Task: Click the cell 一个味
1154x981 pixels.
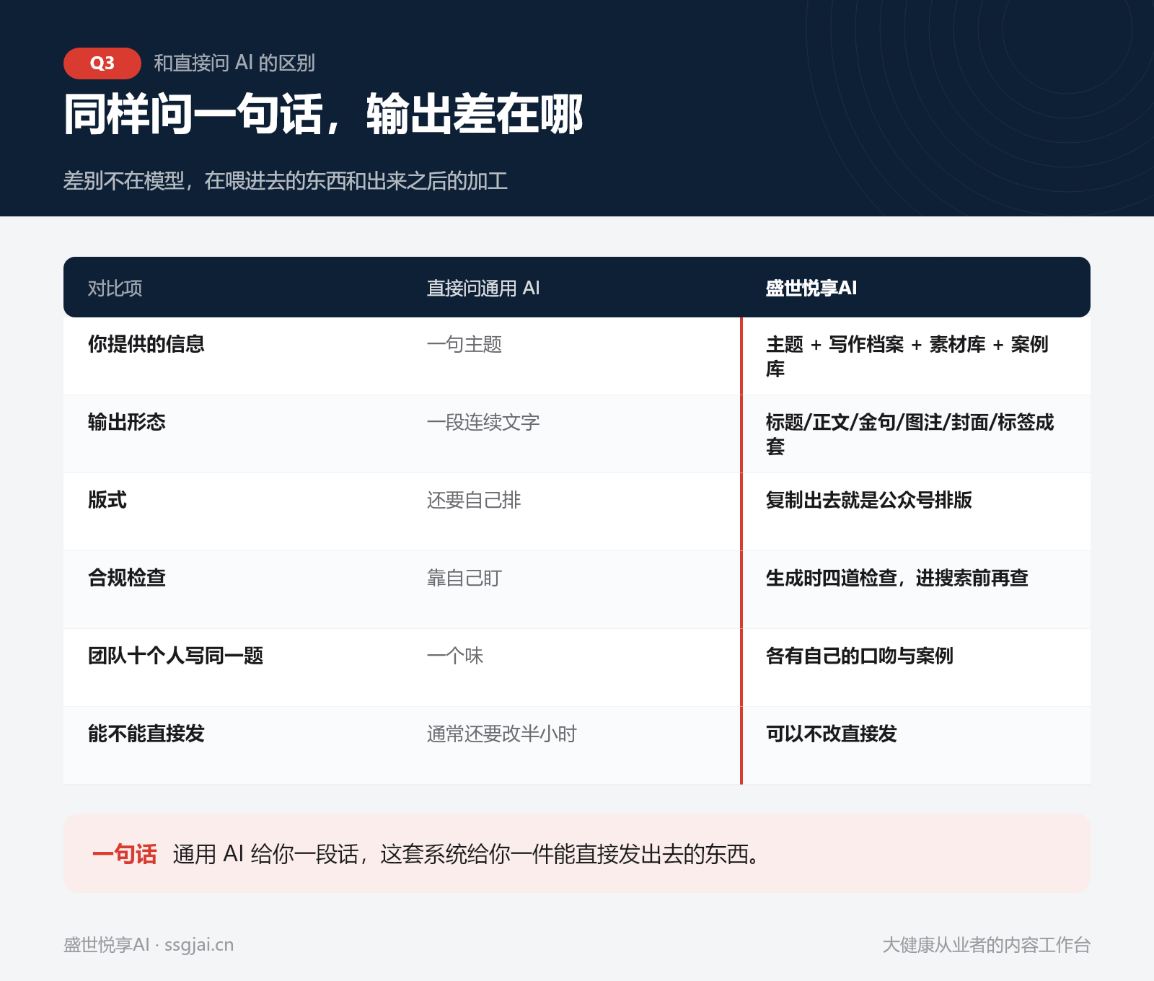Action: pyautogui.click(x=455, y=656)
